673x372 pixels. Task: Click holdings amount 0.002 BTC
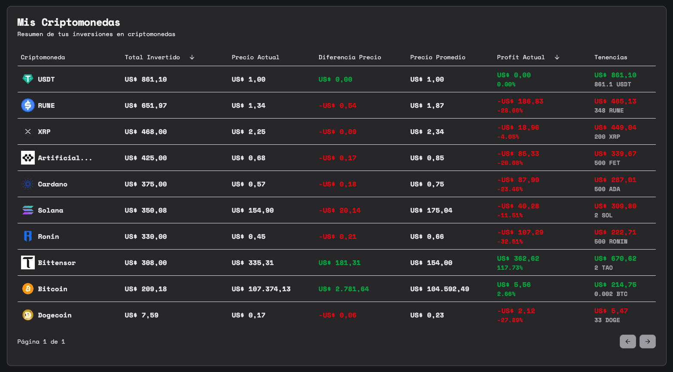click(x=611, y=294)
